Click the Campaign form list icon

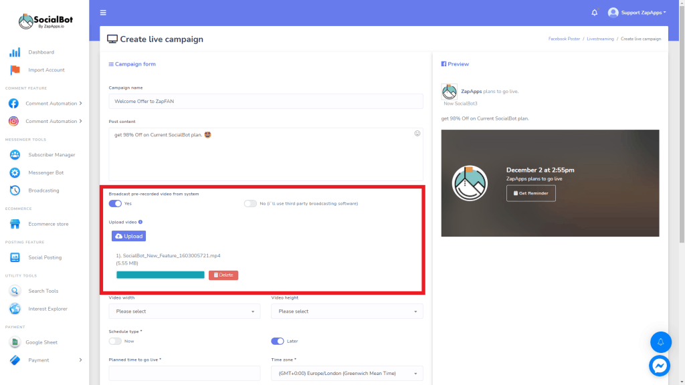click(x=111, y=64)
